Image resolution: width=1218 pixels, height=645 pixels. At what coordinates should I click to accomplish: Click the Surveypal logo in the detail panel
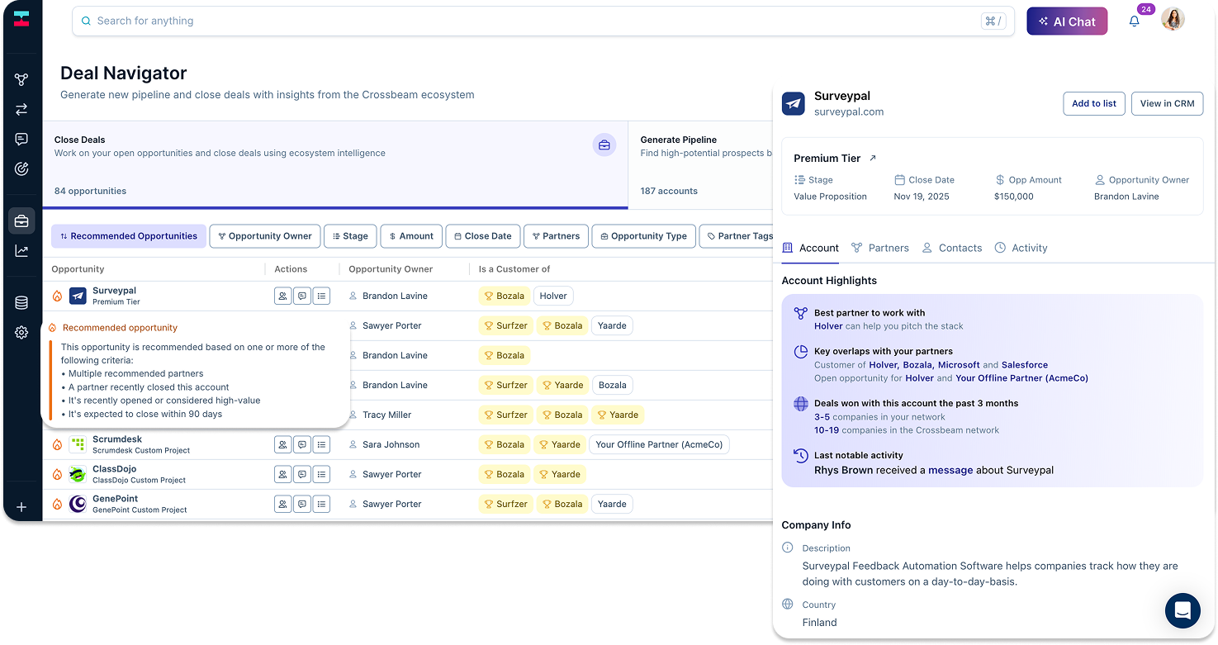point(794,103)
